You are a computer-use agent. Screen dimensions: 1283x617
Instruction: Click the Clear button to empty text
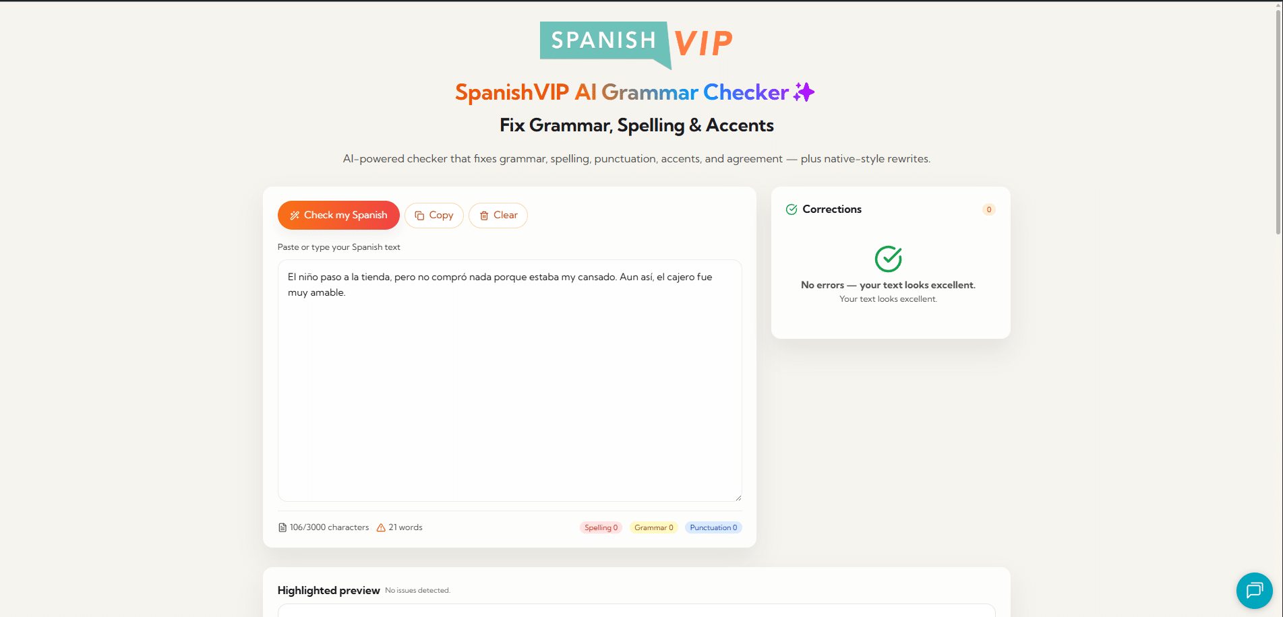pyautogui.click(x=498, y=215)
